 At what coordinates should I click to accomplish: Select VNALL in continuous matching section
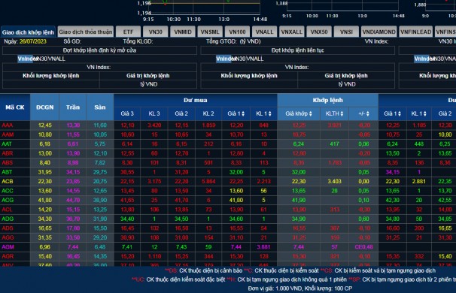(255, 59)
